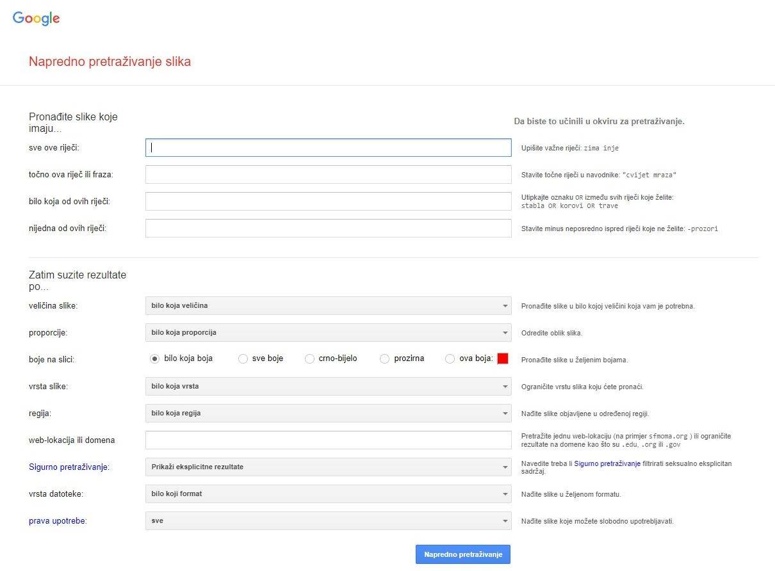Open the 'veličina slike' dropdown
This screenshot has width=775, height=571.
tap(328, 306)
